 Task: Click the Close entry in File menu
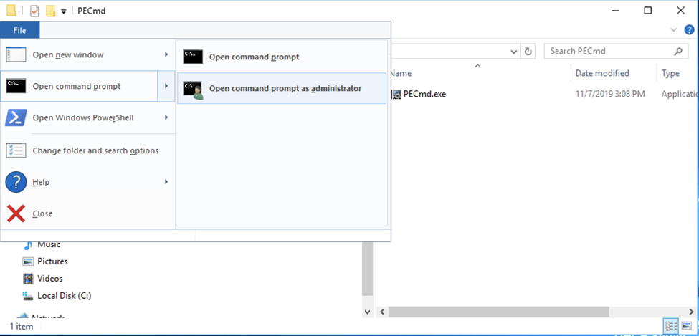coord(87,213)
